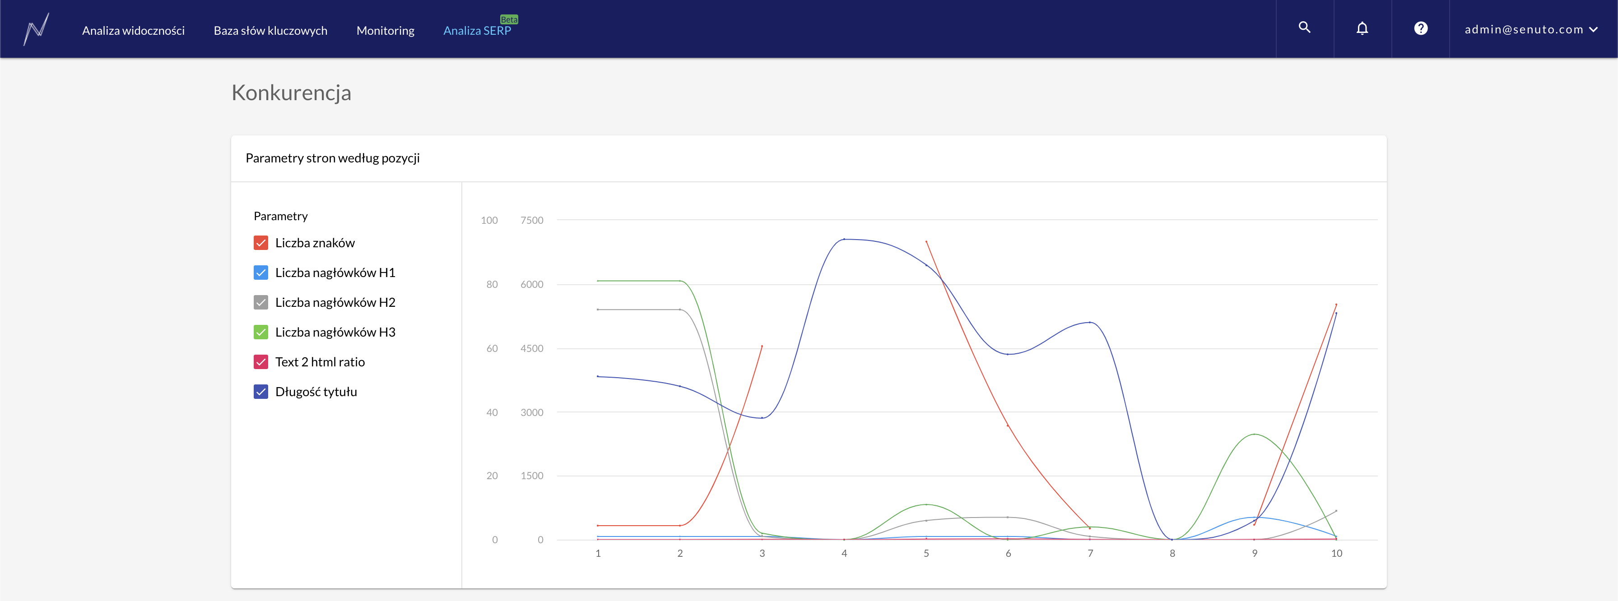The width and height of the screenshot is (1618, 601).
Task: Click x-axis label 10 on chart
Action: tap(1337, 553)
